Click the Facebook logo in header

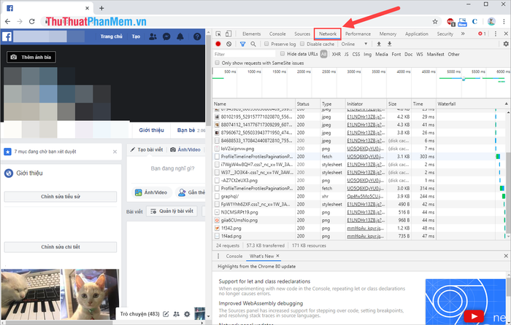[7, 36]
